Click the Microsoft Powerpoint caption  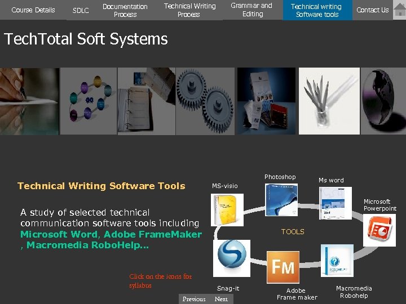(380, 205)
